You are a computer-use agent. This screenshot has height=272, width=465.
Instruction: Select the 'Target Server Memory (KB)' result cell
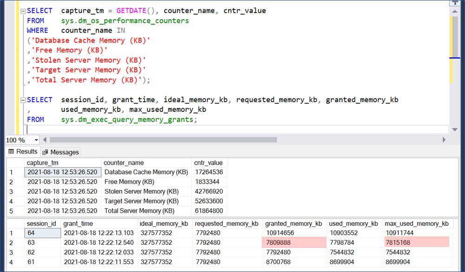click(146, 201)
